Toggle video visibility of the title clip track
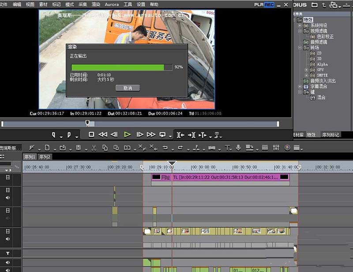The image size is (353, 272). coord(8,177)
